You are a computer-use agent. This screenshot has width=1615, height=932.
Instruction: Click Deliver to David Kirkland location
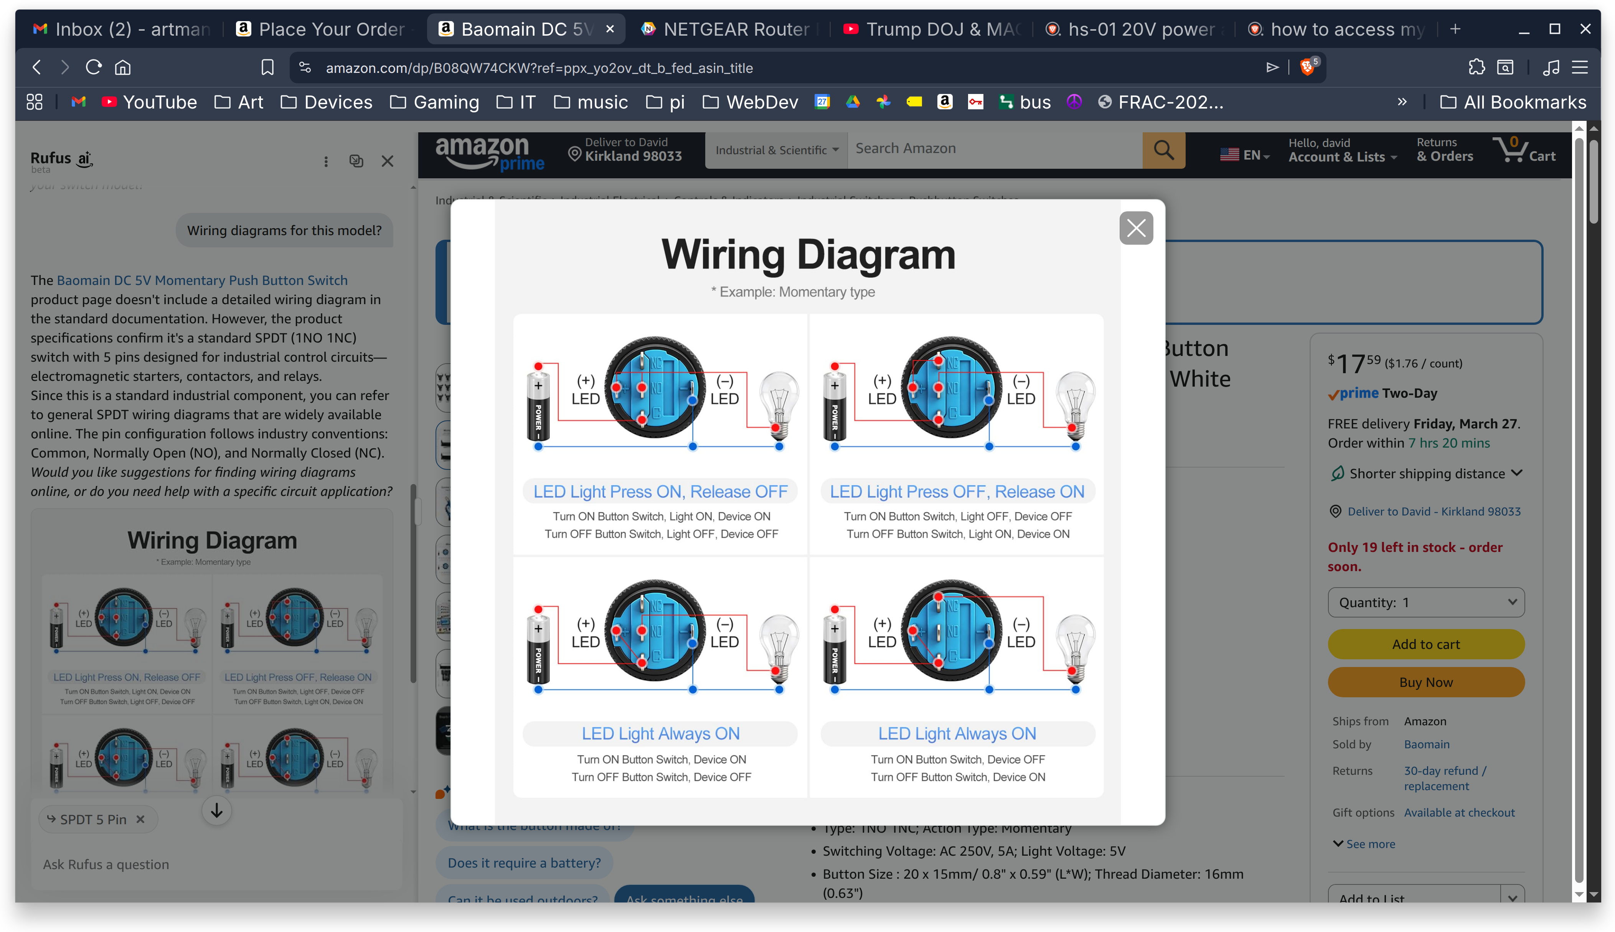(625, 150)
